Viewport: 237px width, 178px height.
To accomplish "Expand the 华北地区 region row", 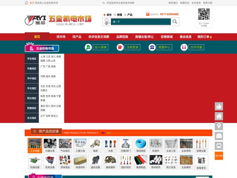I will coord(44,88).
